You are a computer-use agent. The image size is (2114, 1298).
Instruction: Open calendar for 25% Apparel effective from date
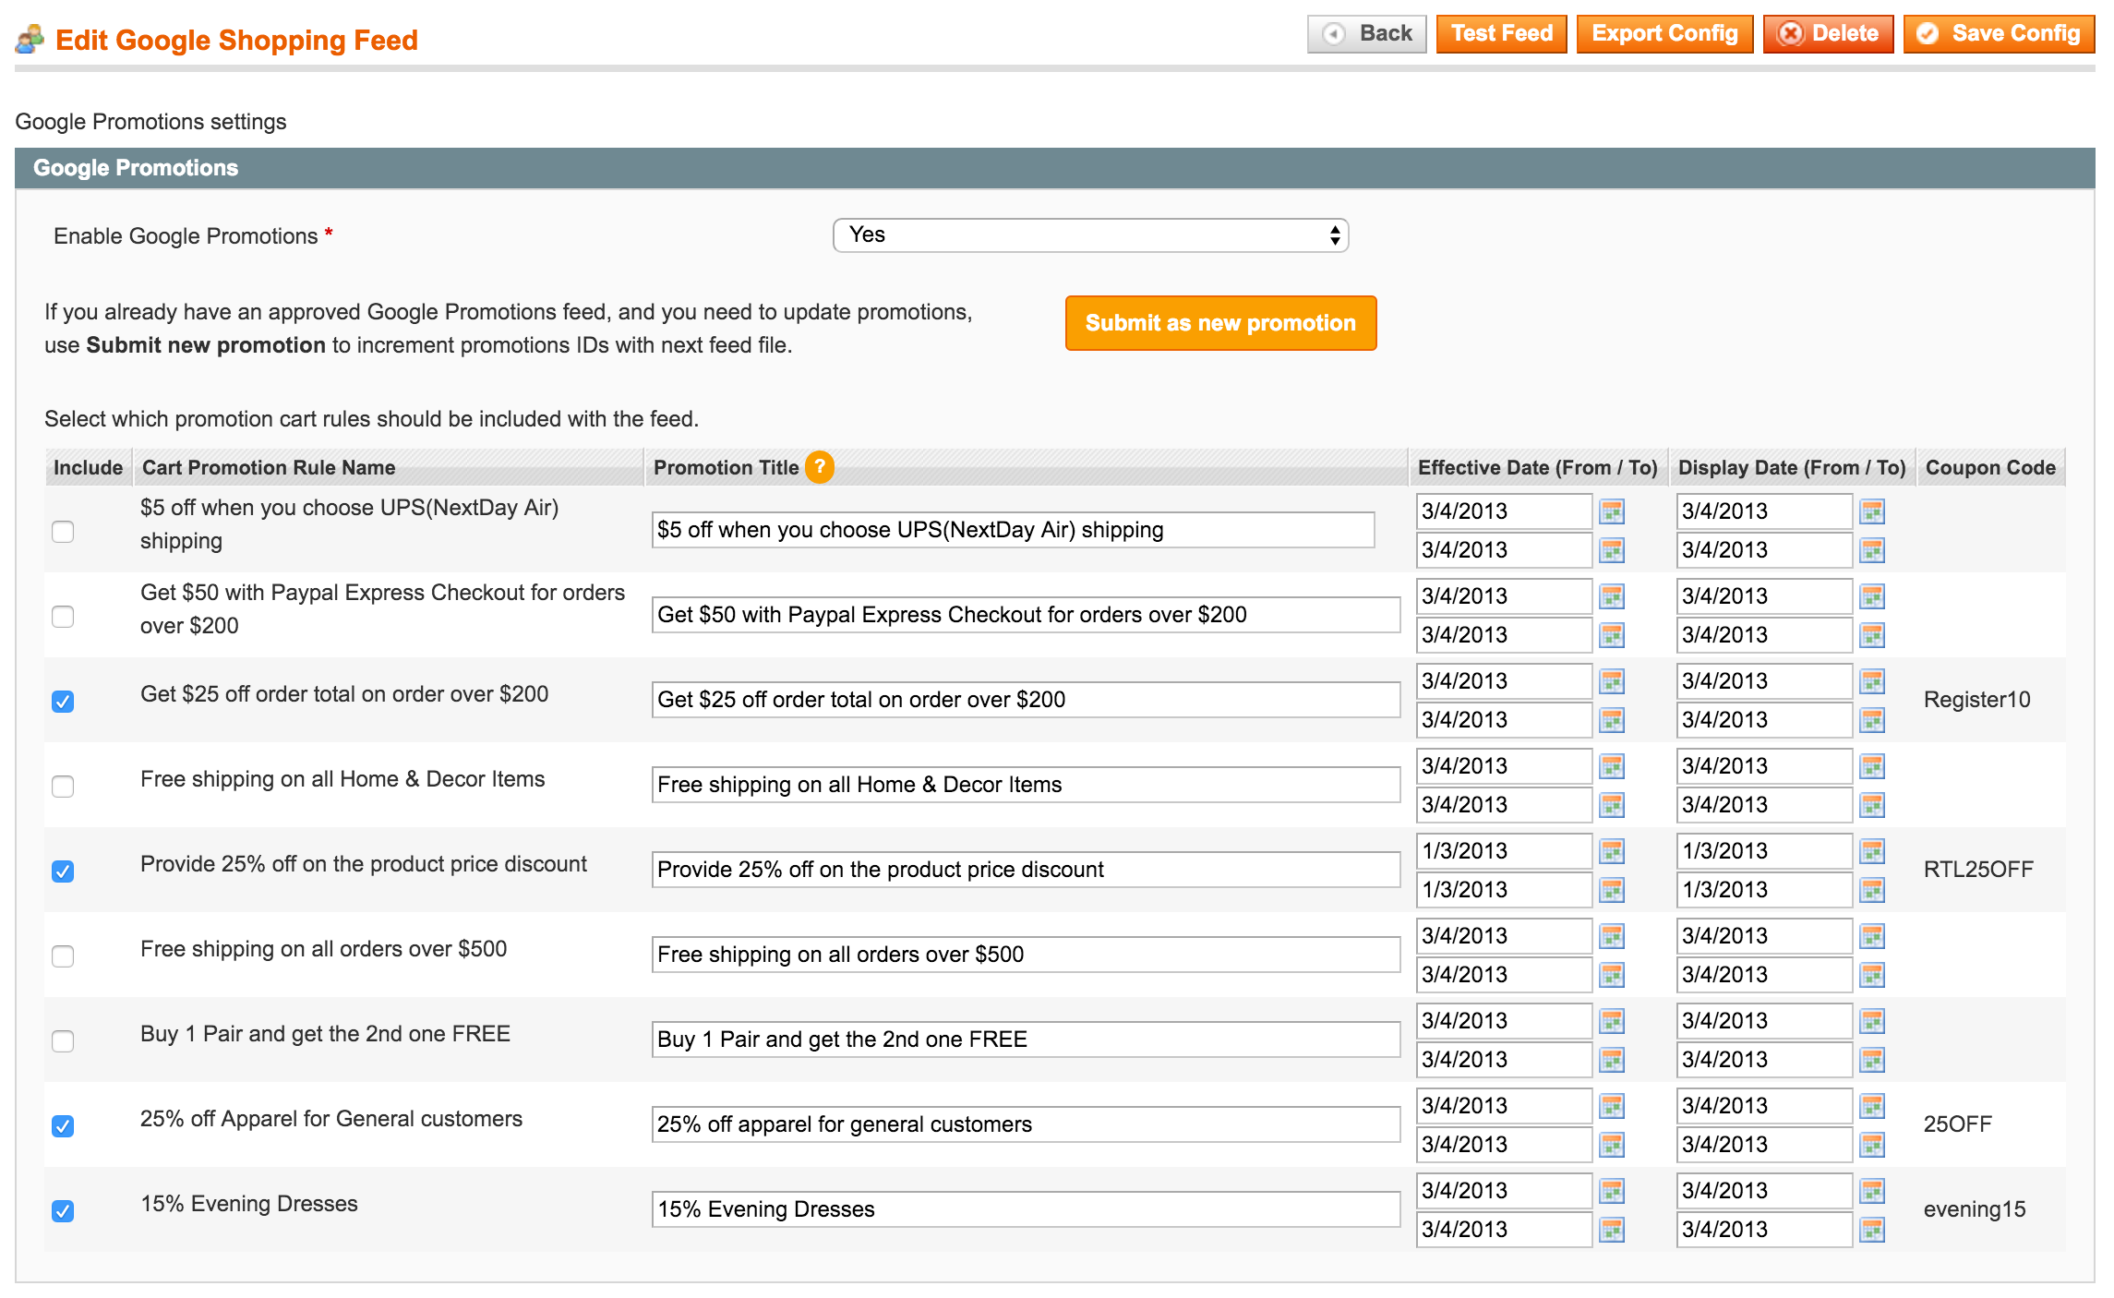1612,1106
